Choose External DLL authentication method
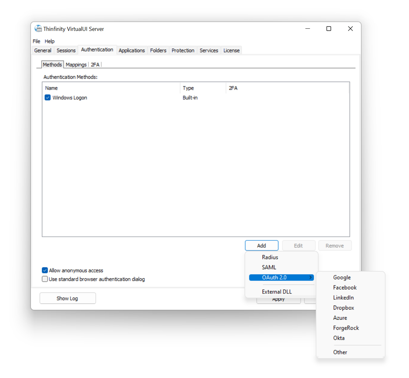409x378 pixels. (276, 292)
